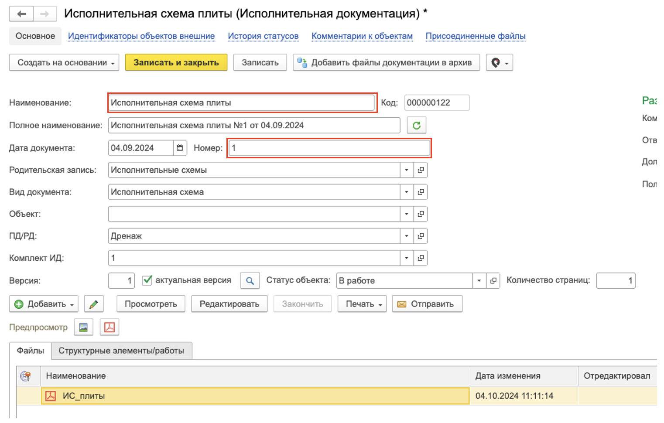Open История статусов
This screenshot has width=664, height=423.
click(263, 36)
